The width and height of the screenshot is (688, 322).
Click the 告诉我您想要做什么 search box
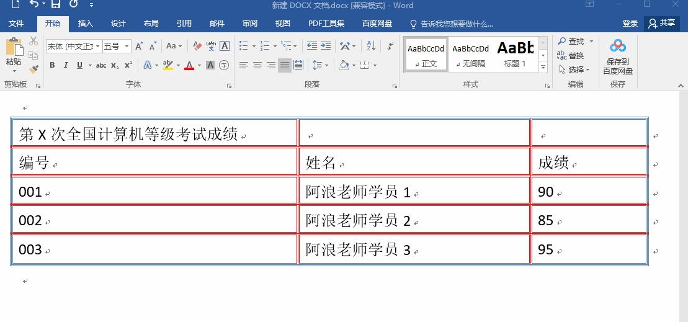(x=452, y=24)
